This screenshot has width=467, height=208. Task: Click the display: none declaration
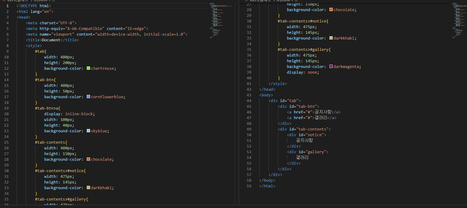tap(303, 72)
